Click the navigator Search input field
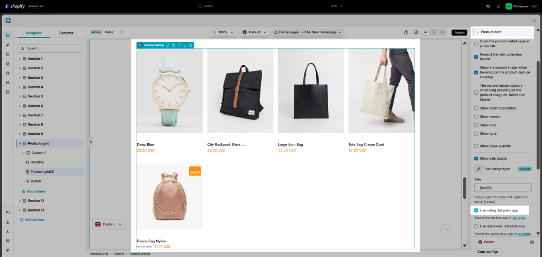The height and width of the screenshot is (257, 542). tap(50, 48)
